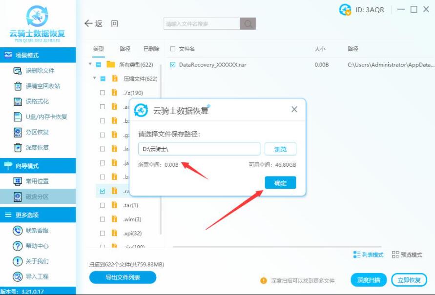Select the .7z(190) tree item label
This screenshot has height=295, width=435.
click(x=133, y=93)
